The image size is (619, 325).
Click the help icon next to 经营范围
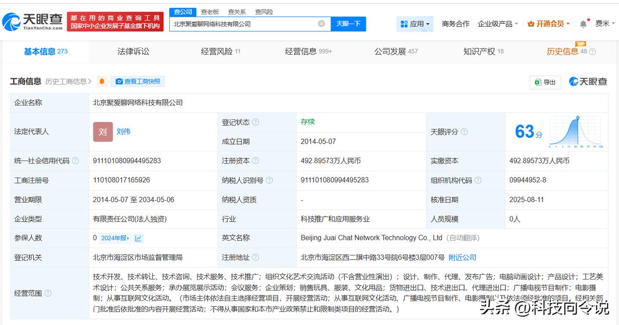click(x=48, y=293)
